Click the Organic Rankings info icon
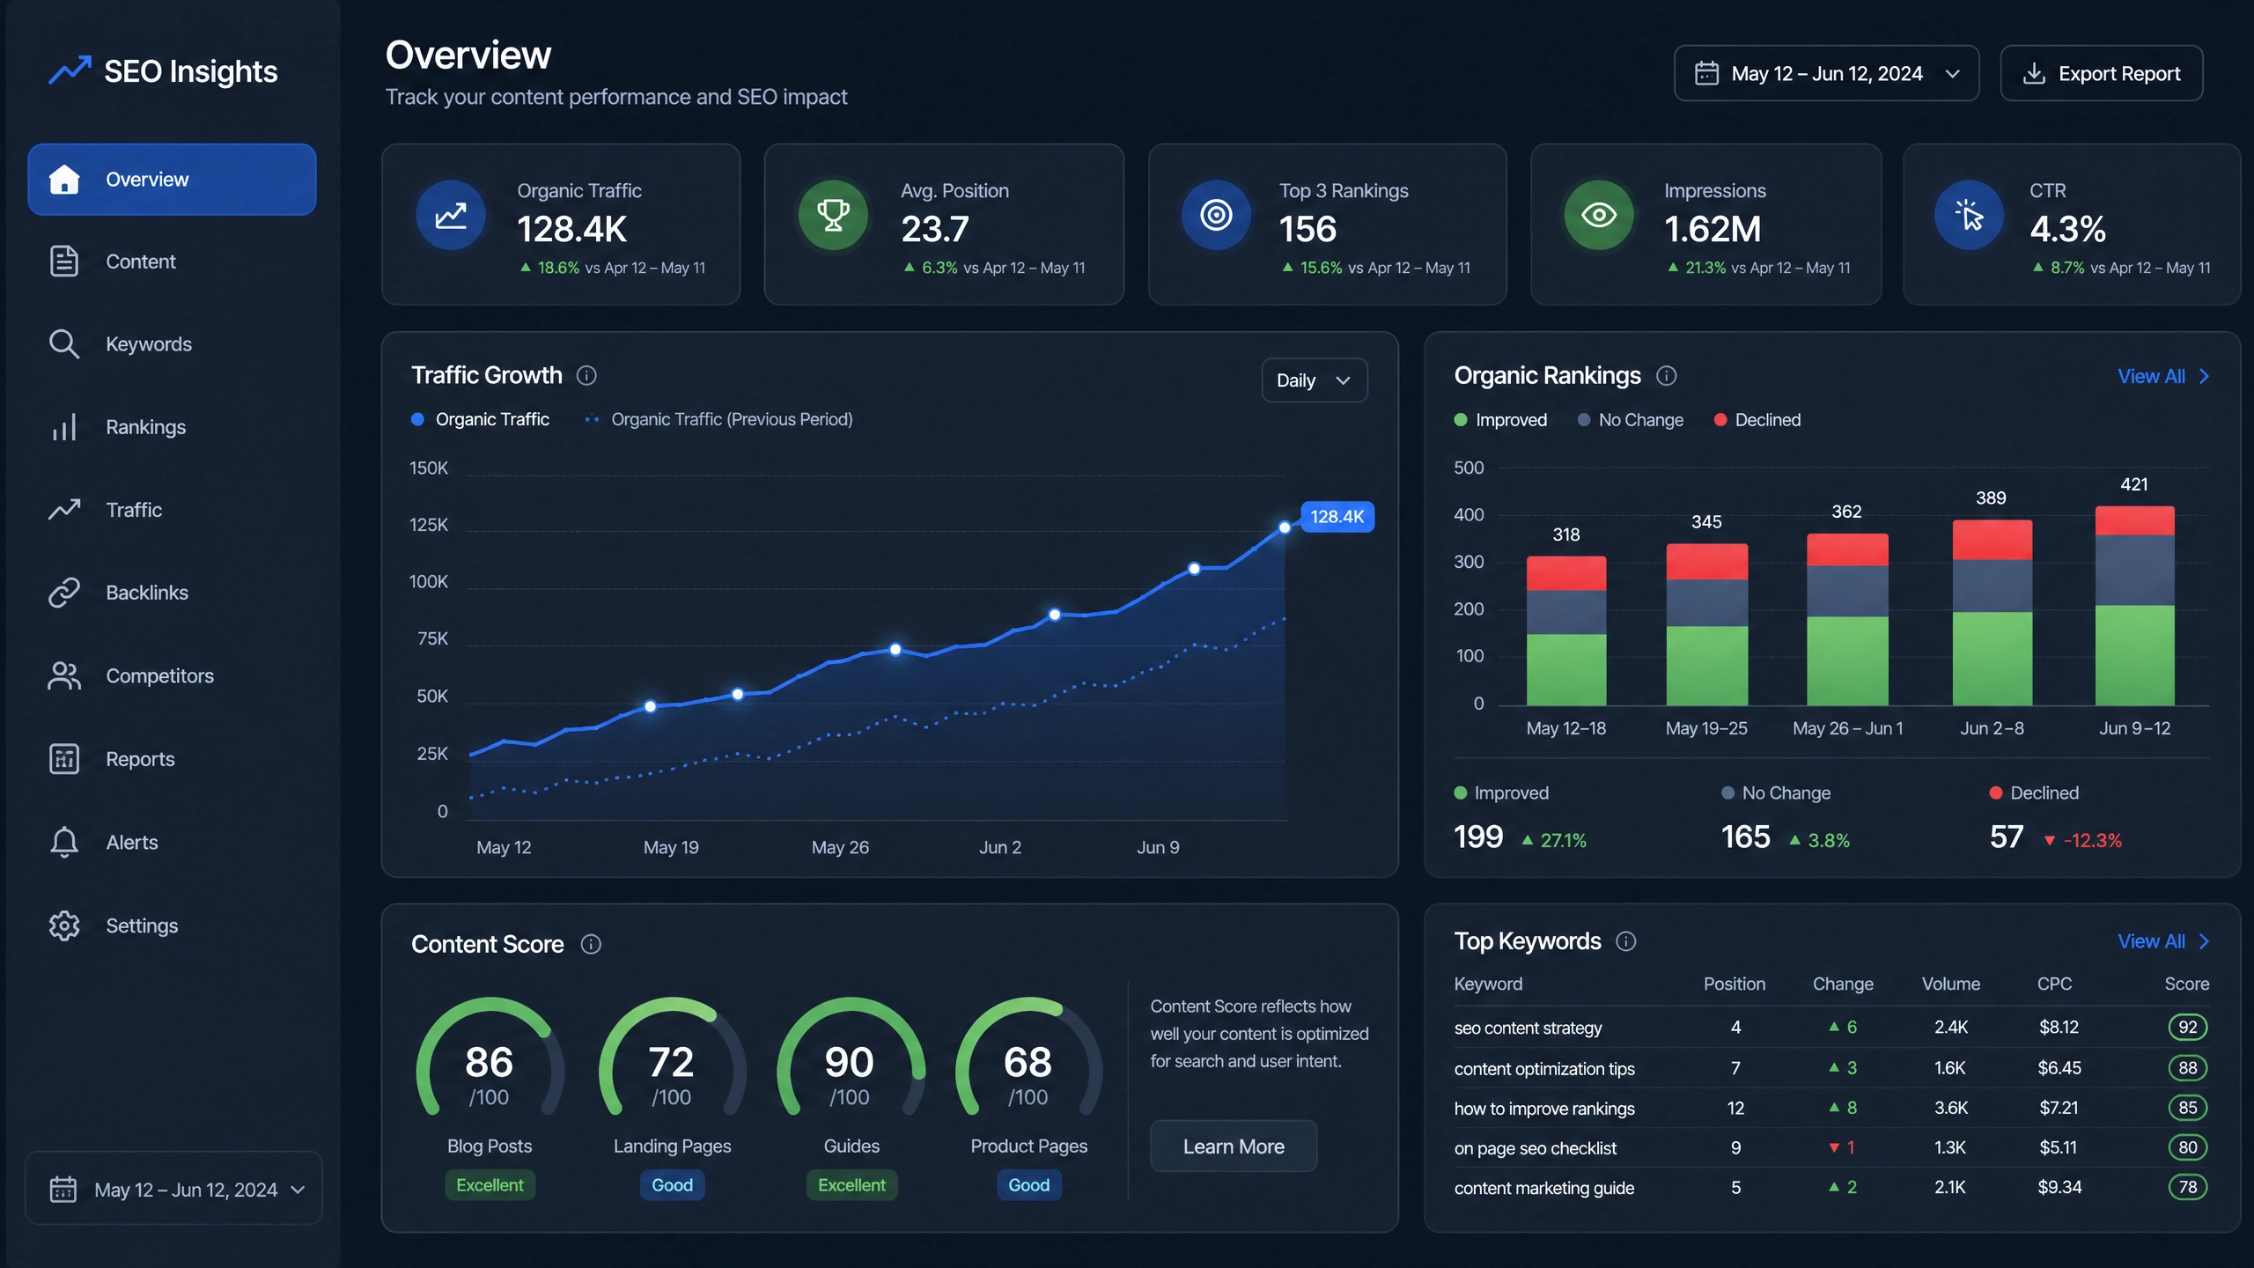 (x=1666, y=376)
